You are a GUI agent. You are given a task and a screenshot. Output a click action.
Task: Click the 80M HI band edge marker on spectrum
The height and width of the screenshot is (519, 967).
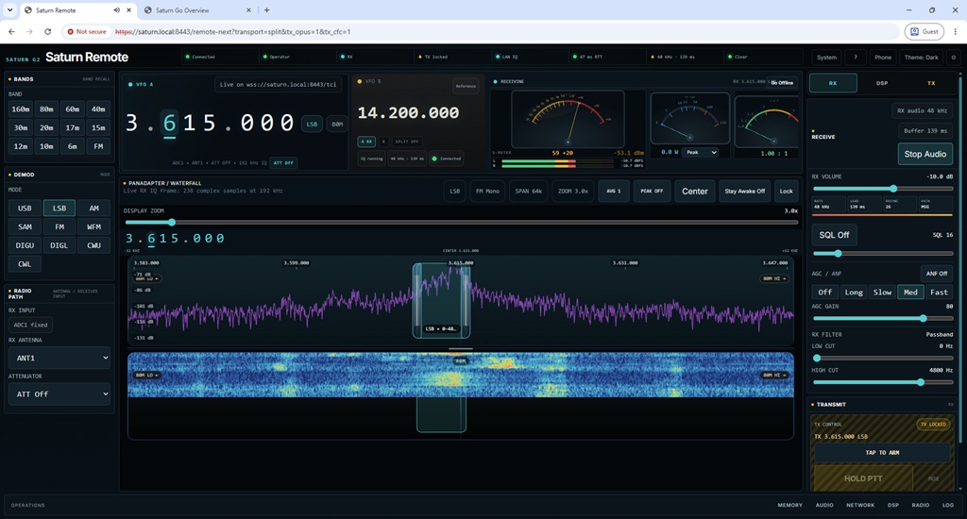[x=774, y=278]
